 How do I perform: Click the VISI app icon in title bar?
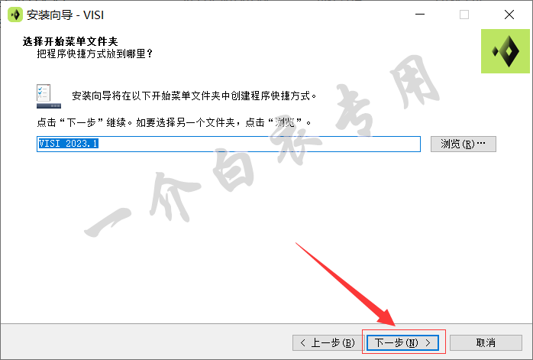[x=15, y=15]
